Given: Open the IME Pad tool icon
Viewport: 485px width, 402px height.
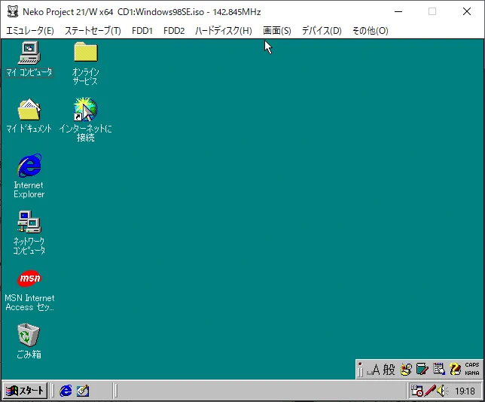Looking at the screenshot, I should point(406,370).
